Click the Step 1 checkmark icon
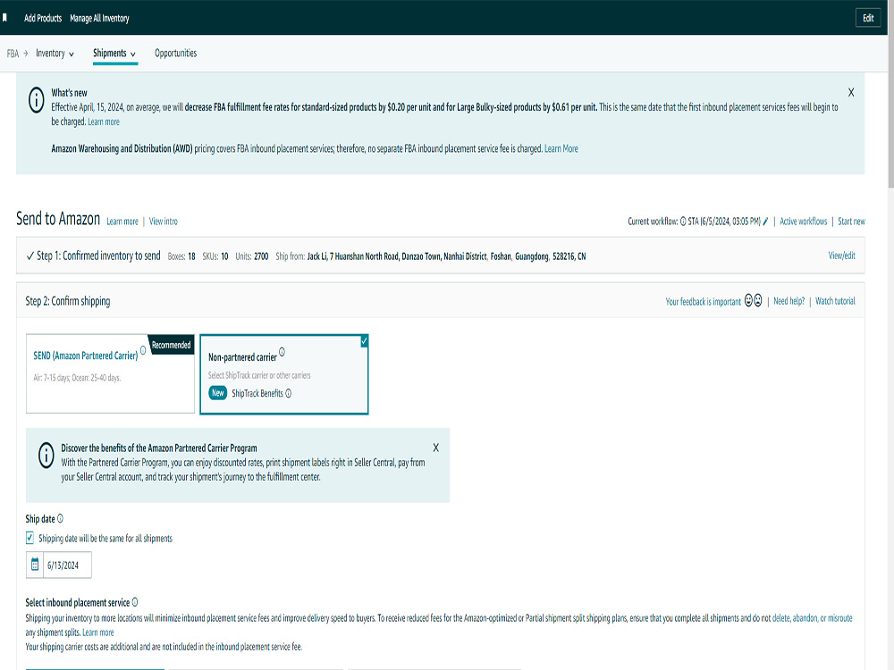 tap(30, 255)
